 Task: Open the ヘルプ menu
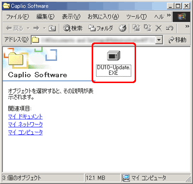pos(159,16)
